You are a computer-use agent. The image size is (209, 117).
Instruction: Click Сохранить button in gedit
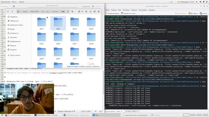coord(86,6)
